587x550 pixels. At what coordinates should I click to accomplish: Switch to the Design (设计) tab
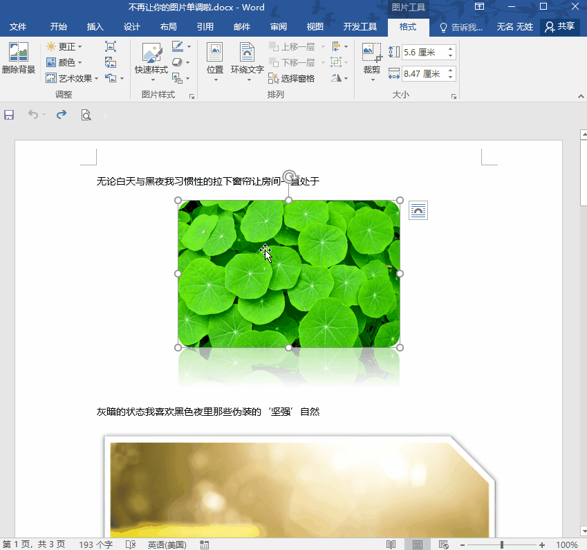tap(132, 26)
